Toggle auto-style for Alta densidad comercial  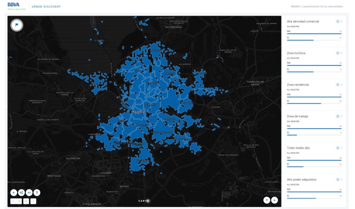(338, 21)
